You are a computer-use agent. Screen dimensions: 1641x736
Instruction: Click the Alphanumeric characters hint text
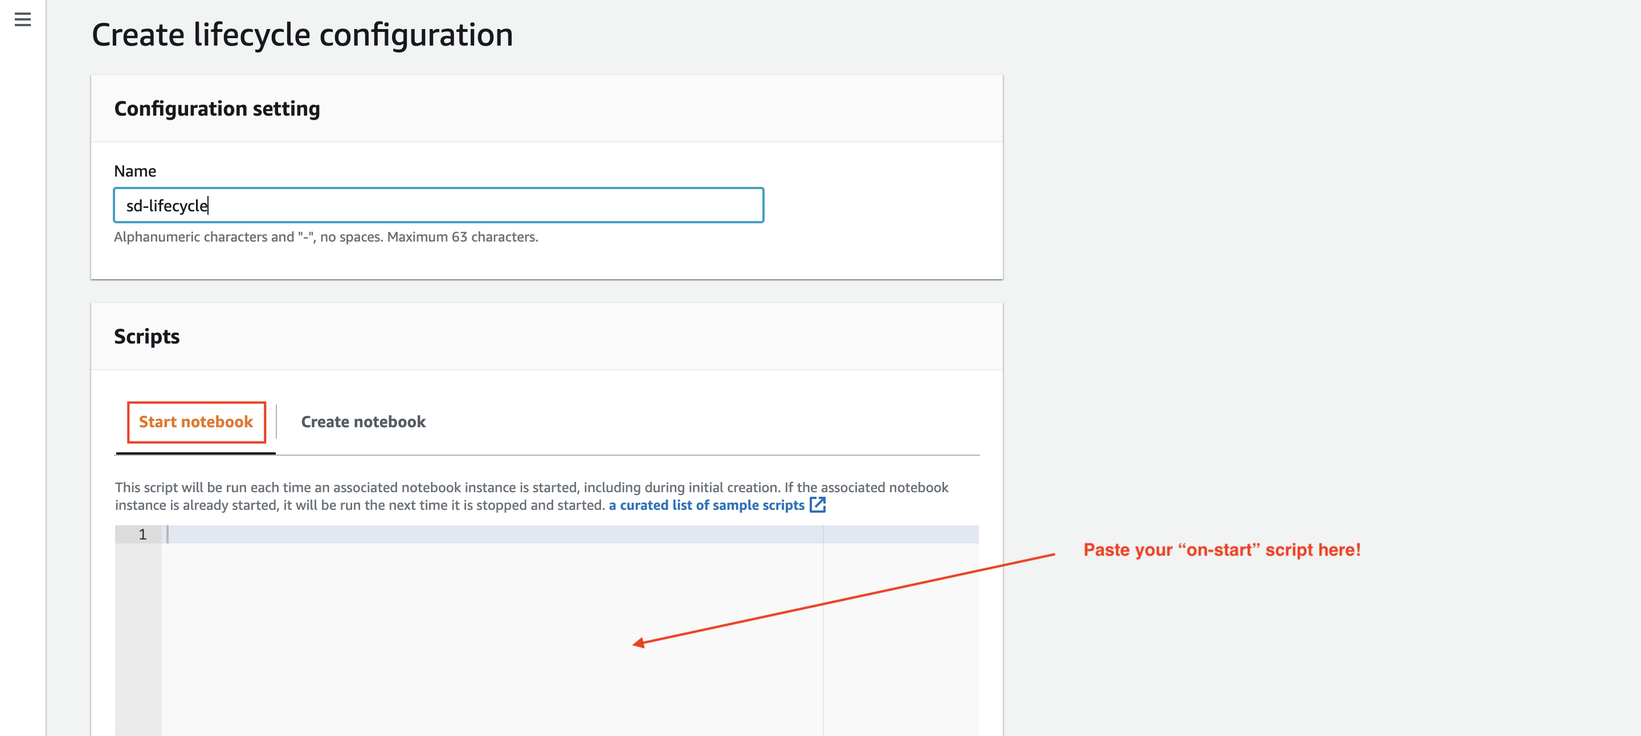tap(325, 237)
